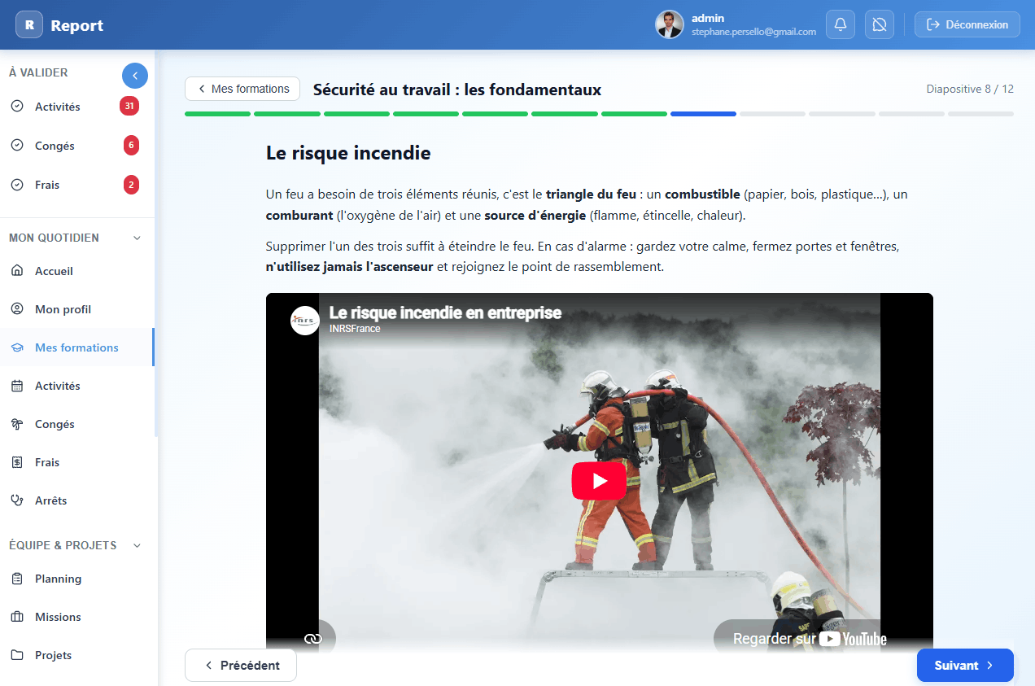Click the Report logo icon
The image size is (1035, 686).
click(29, 24)
